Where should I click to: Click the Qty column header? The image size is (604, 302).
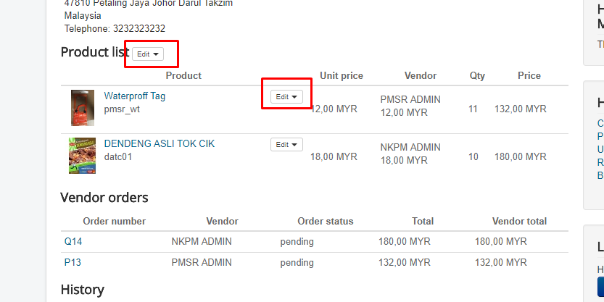(x=477, y=75)
